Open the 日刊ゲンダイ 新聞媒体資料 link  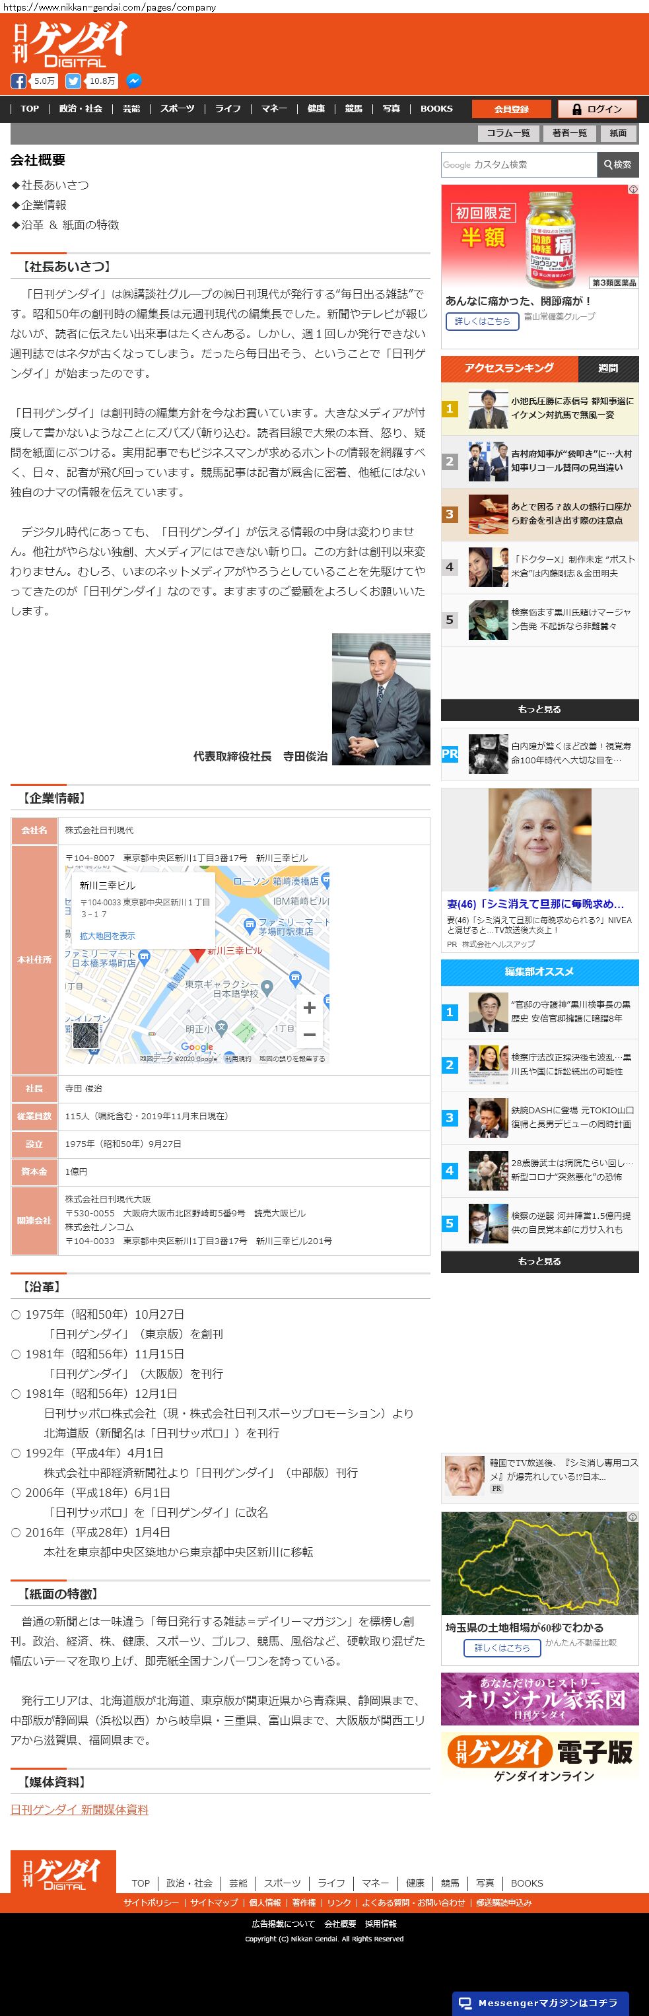(79, 1810)
